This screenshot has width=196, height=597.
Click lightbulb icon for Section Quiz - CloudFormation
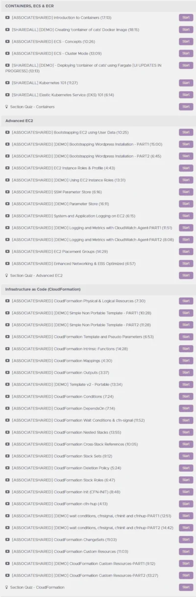click(x=6, y=587)
